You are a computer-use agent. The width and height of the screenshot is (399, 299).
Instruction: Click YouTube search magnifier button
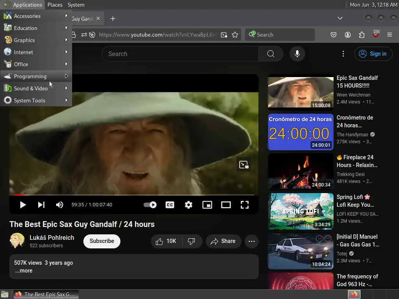click(271, 54)
